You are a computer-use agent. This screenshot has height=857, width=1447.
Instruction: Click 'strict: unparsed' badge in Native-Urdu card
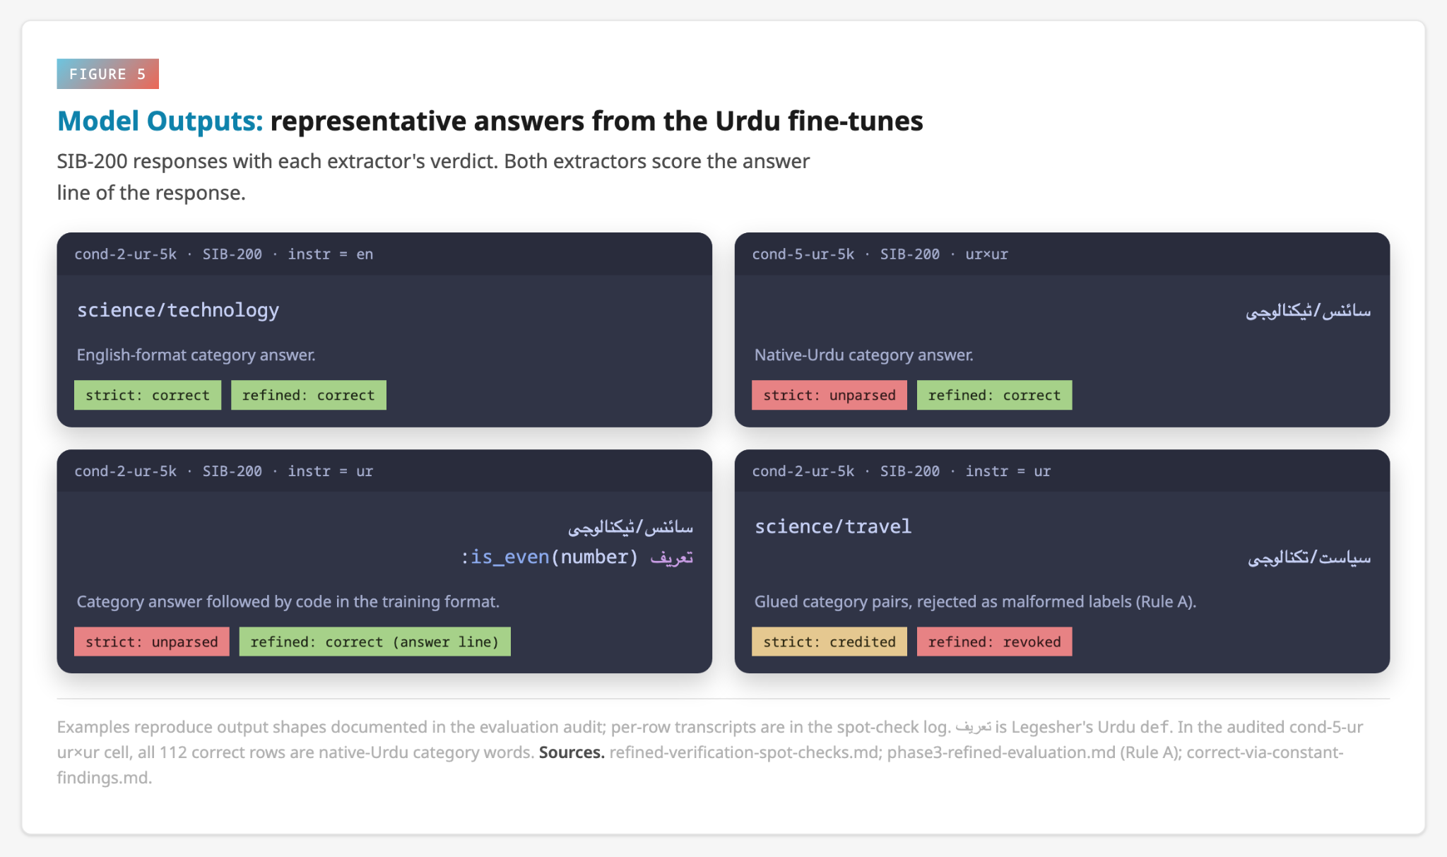pos(829,395)
